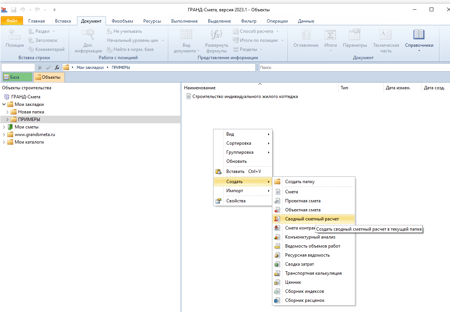Click the Сводный сметный расчет icon
450x312 pixels.
[x=277, y=219]
